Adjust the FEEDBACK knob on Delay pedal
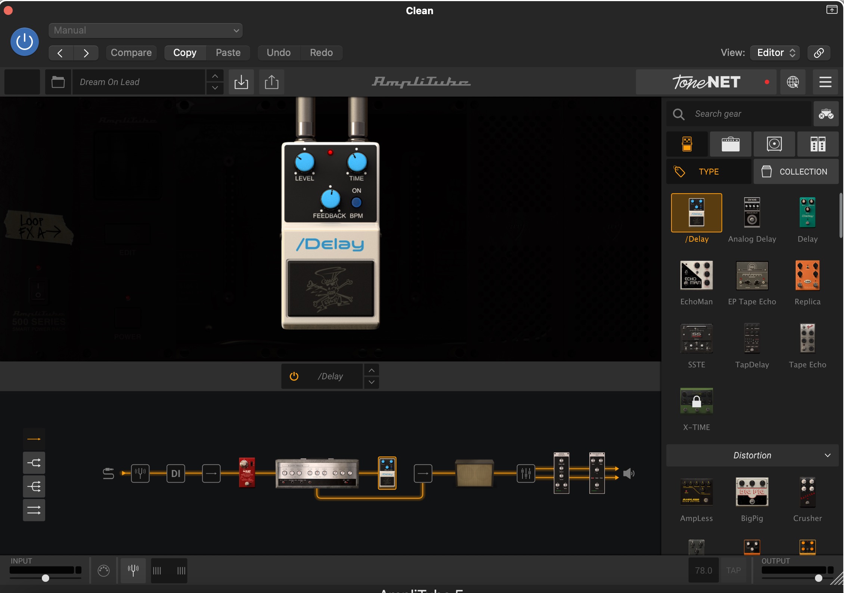844x593 pixels. pos(331,199)
